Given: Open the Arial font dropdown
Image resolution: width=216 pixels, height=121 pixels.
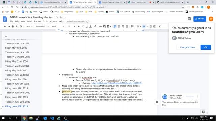Looking at the screenshot, I should 58,26.
